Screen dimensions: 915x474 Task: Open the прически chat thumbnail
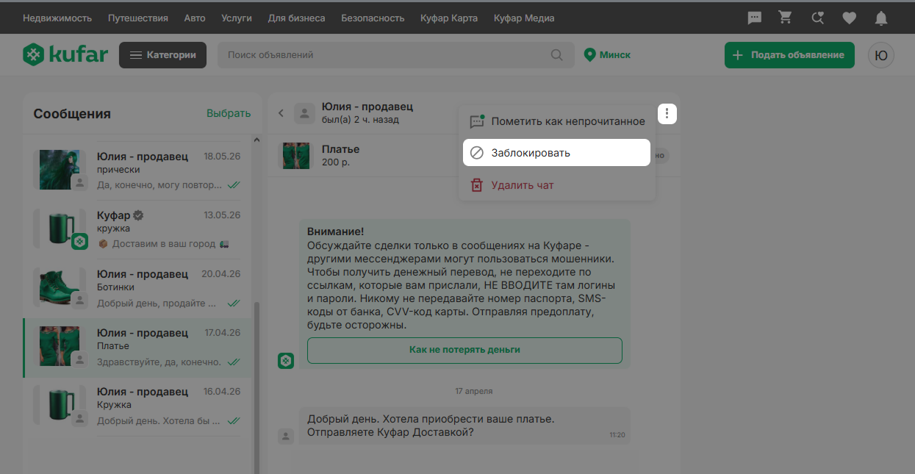click(60, 170)
